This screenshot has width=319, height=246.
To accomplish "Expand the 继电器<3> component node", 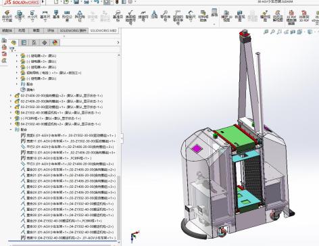I will click(17, 62).
